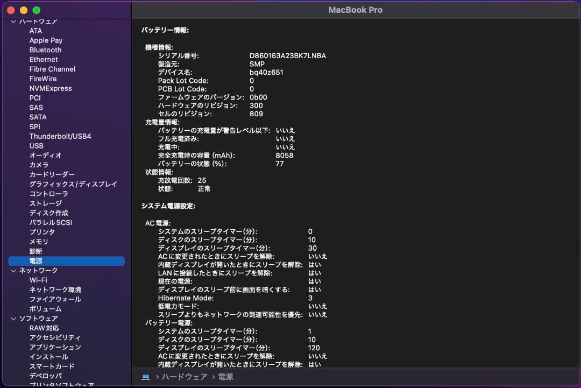
Task: Select Apple Pay in the sidebar
Action: point(46,40)
